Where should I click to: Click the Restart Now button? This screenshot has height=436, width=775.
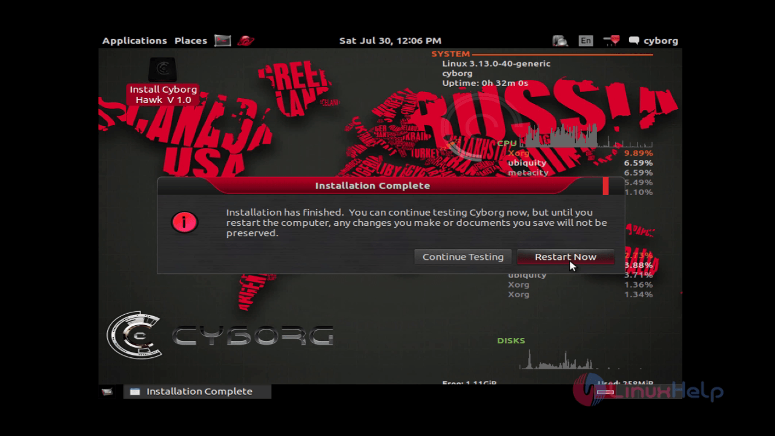(x=566, y=257)
